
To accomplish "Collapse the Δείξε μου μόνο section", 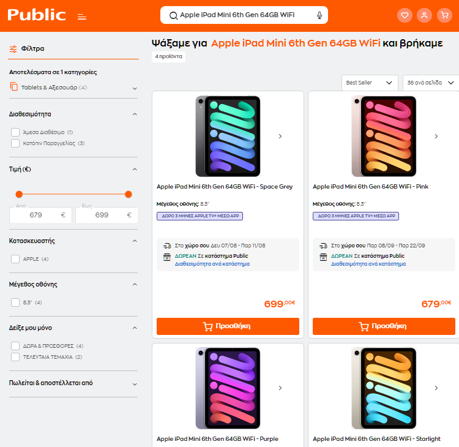I will 135,328.
